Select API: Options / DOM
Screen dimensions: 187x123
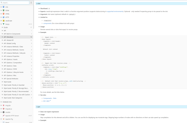click(17, 69)
